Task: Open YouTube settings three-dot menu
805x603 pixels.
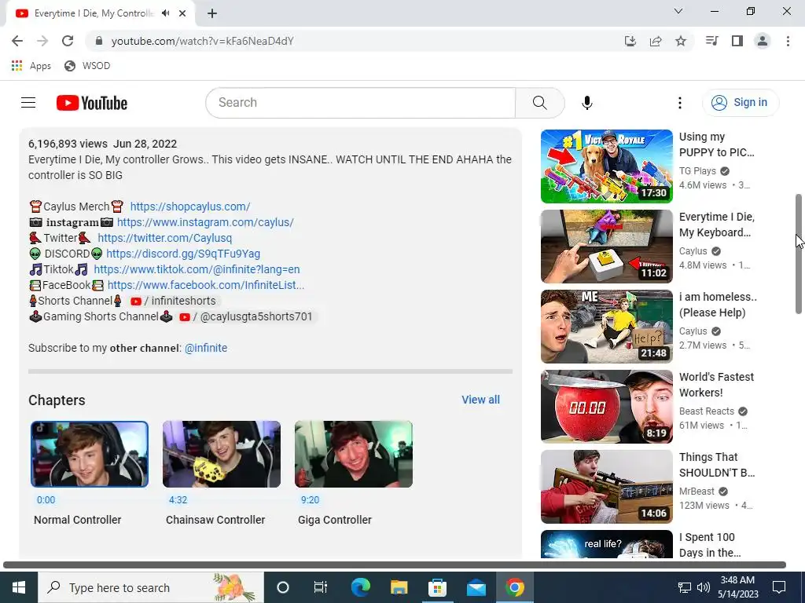Action: 680,103
